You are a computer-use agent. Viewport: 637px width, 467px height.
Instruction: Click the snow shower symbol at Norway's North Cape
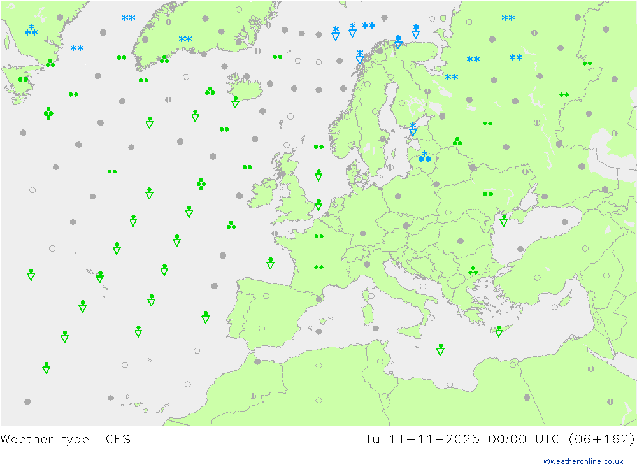pos(399,42)
